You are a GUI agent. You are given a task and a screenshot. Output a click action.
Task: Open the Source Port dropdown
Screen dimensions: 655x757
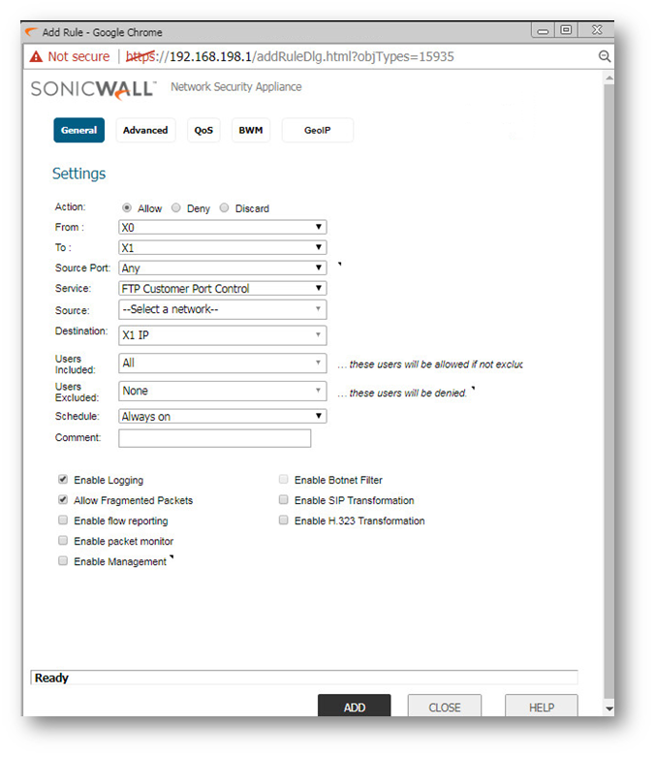click(223, 268)
